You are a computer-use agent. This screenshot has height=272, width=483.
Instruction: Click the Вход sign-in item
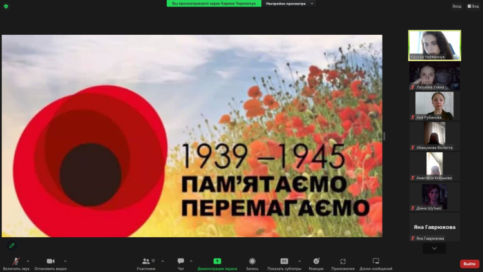pyautogui.click(x=457, y=6)
